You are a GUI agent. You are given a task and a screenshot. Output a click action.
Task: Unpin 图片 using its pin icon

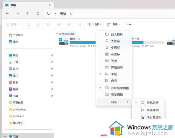[x=52, y=76]
